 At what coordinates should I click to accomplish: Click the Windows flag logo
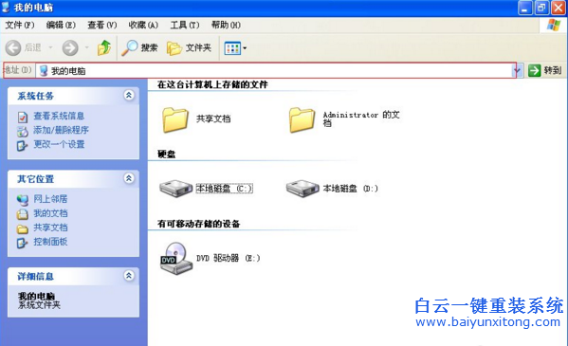tap(553, 26)
